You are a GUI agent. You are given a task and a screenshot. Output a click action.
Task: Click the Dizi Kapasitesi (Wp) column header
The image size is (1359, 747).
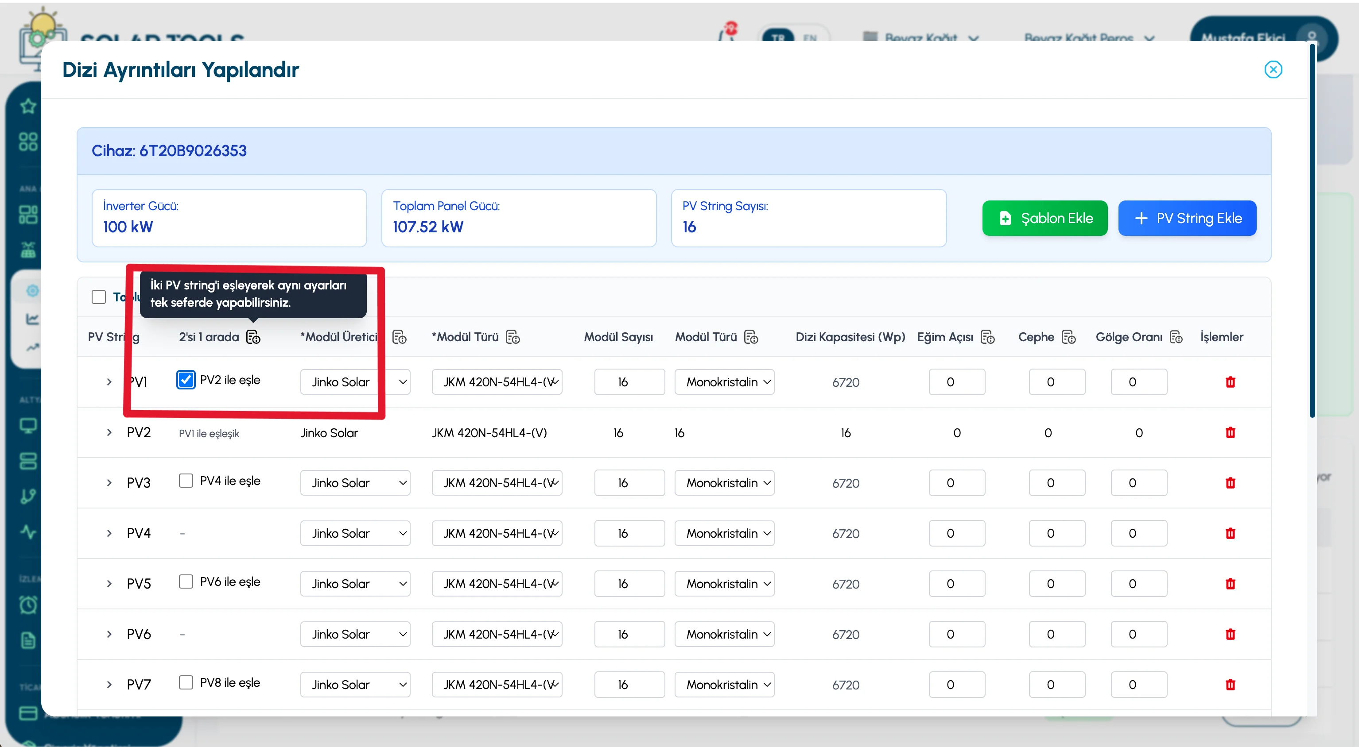click(850, 337)
